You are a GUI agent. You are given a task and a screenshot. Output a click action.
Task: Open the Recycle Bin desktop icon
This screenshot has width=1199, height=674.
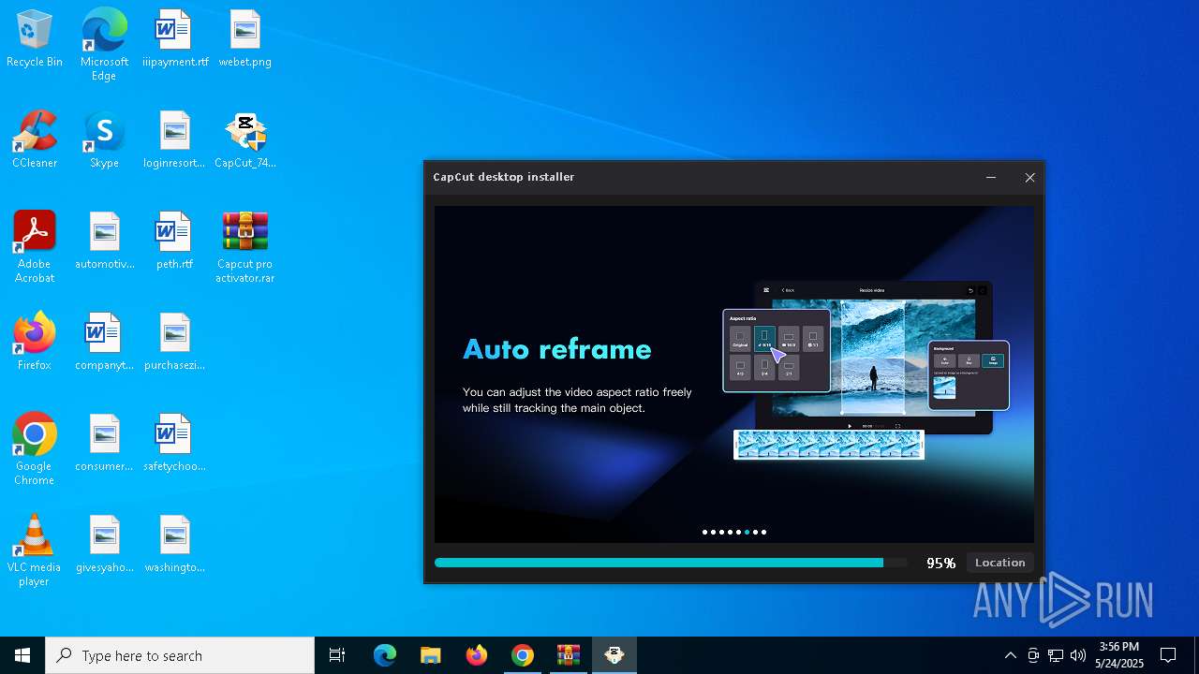pyautogui.click(x=35, y=39)
